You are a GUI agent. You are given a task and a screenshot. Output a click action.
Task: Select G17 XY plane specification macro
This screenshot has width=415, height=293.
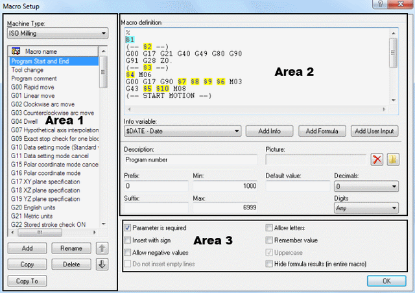point(54,182)
